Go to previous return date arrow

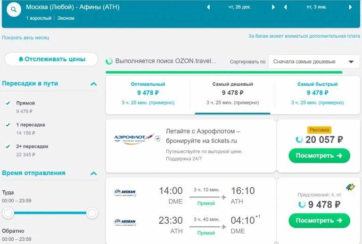285,7
